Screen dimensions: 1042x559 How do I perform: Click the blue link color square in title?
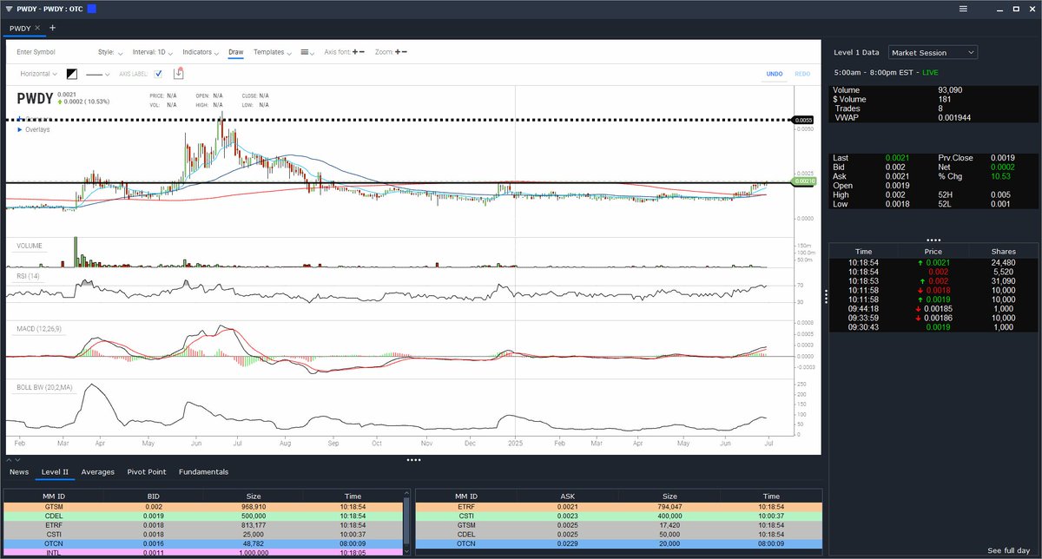point(92,9)
